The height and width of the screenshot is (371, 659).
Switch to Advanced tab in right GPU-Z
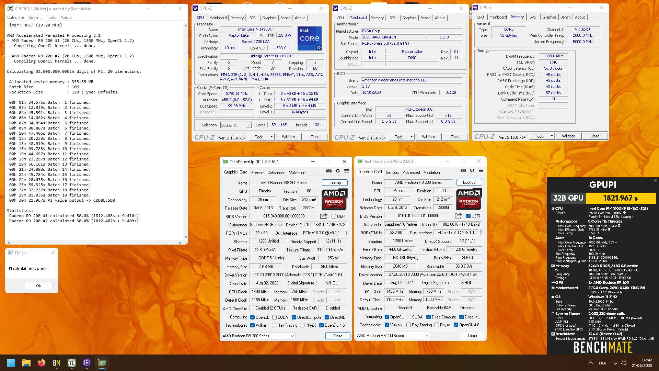412,172
